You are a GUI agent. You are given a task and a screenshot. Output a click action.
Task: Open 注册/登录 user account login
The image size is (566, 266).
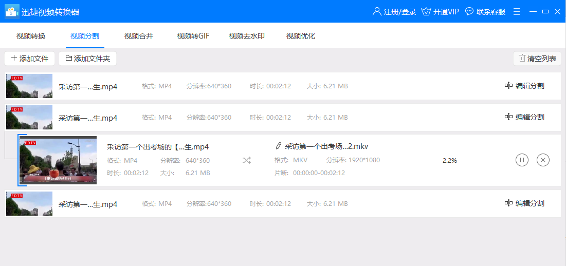tap(394, 11)
